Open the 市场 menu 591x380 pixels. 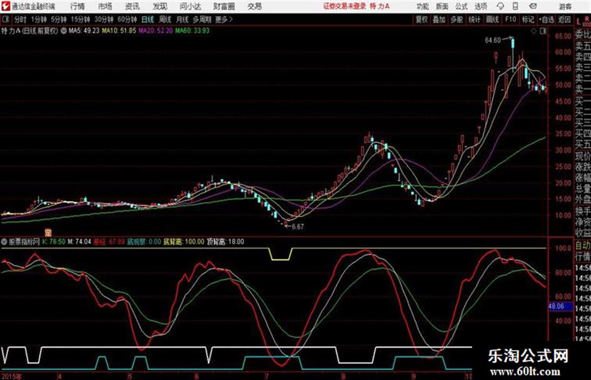coord(105,6)
